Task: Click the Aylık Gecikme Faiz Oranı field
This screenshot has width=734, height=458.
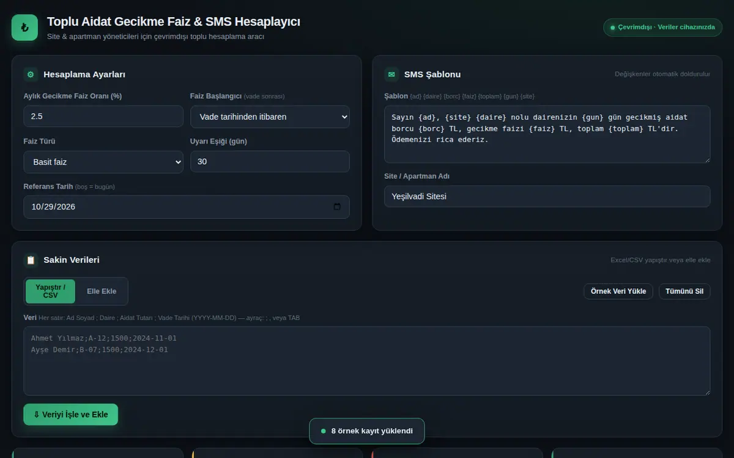Action: click(x=103, y=116)
